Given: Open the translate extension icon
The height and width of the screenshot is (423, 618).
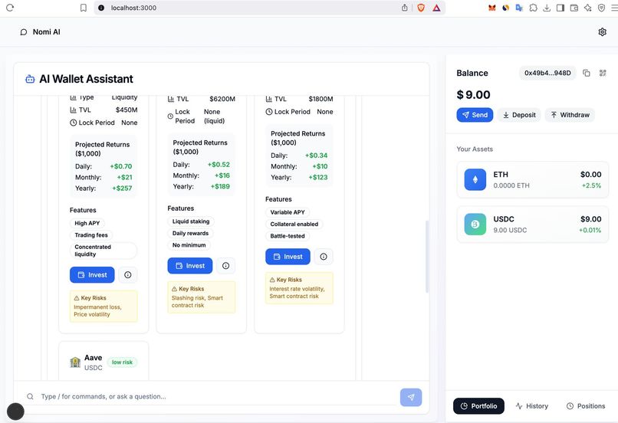Looking at the screenshot, I should (519, 8).
